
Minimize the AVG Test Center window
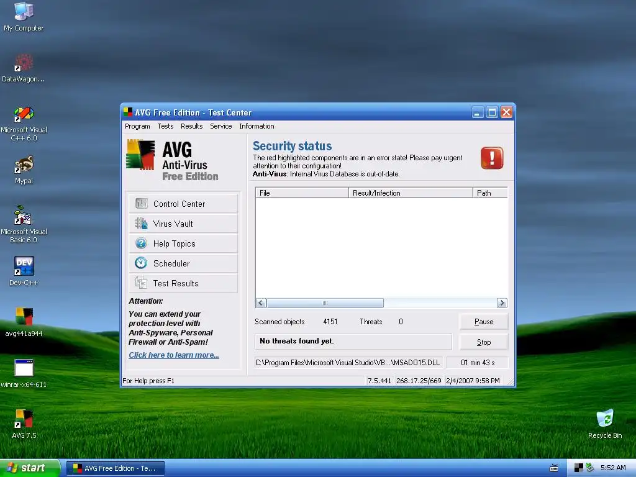coord(478,112)
